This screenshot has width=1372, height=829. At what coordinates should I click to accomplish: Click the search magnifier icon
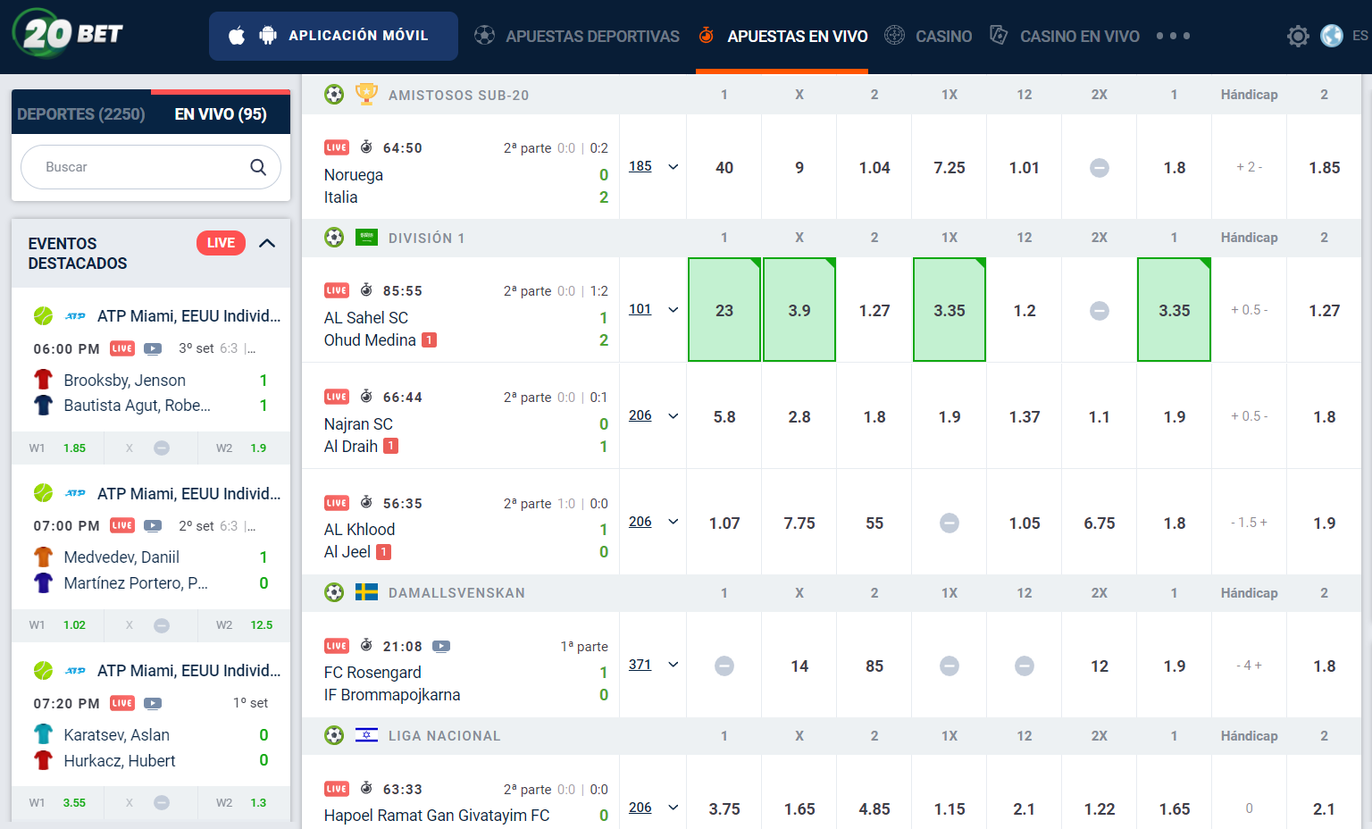pyautogui.click(x=258, y=167)
